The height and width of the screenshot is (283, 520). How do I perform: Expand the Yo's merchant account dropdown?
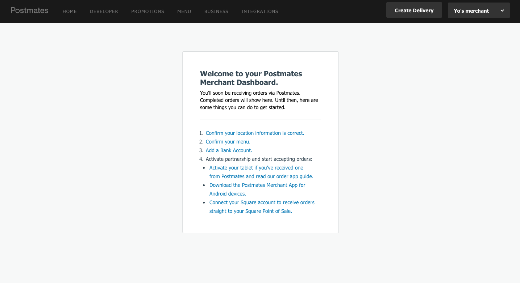[x=479, y=10]
